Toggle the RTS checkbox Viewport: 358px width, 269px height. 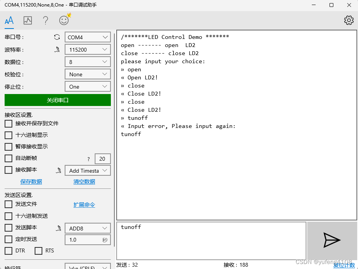click(x=38, y=251)
